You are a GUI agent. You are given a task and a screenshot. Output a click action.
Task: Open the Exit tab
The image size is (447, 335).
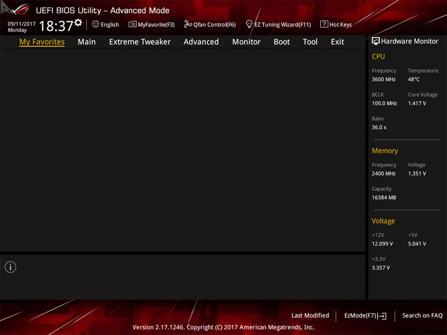click(337, 42)
